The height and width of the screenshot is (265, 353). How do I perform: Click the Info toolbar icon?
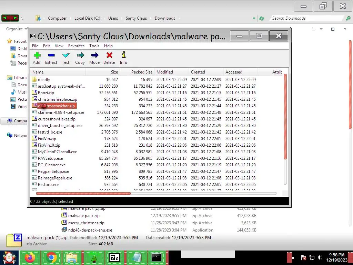coord(124,55)
